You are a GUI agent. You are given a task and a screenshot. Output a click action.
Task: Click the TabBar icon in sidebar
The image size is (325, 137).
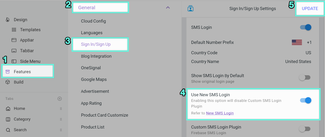14,51
